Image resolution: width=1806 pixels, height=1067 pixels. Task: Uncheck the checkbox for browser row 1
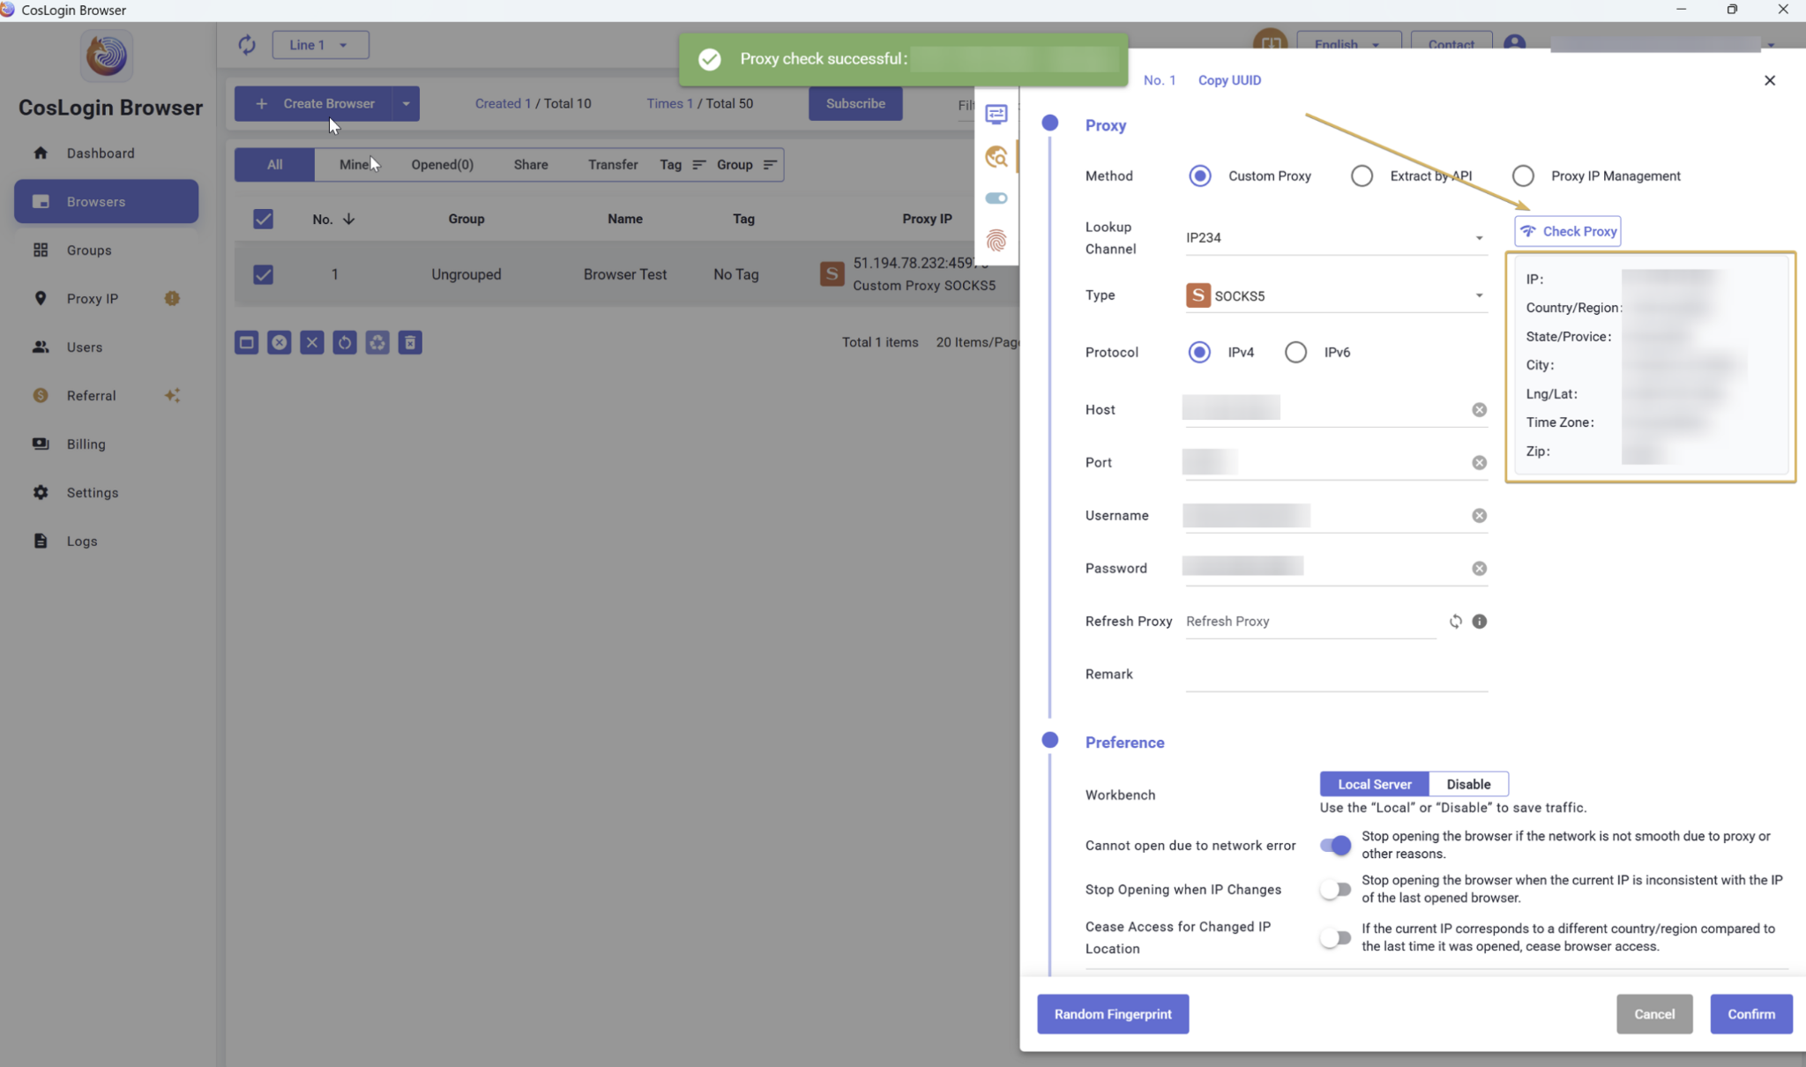(x=263, y=274)
